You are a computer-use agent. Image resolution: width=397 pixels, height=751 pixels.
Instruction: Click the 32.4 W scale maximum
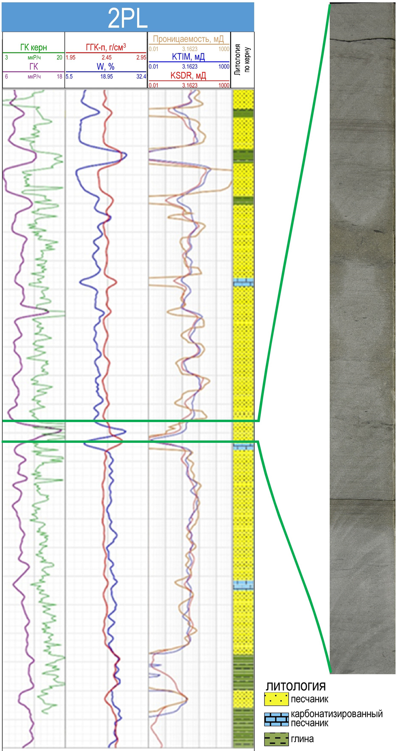tap(141, 77)
